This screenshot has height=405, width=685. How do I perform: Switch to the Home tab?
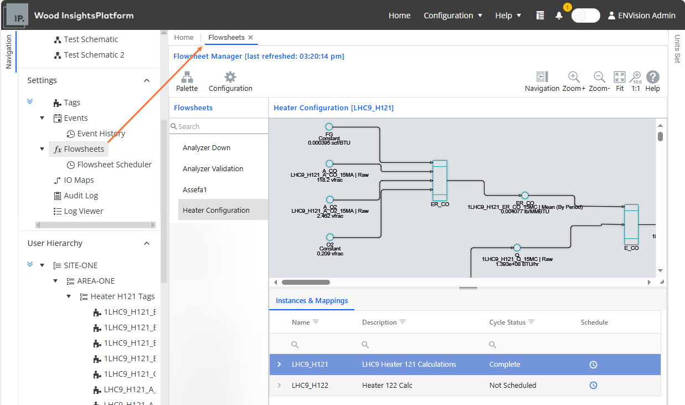point(184,38)
